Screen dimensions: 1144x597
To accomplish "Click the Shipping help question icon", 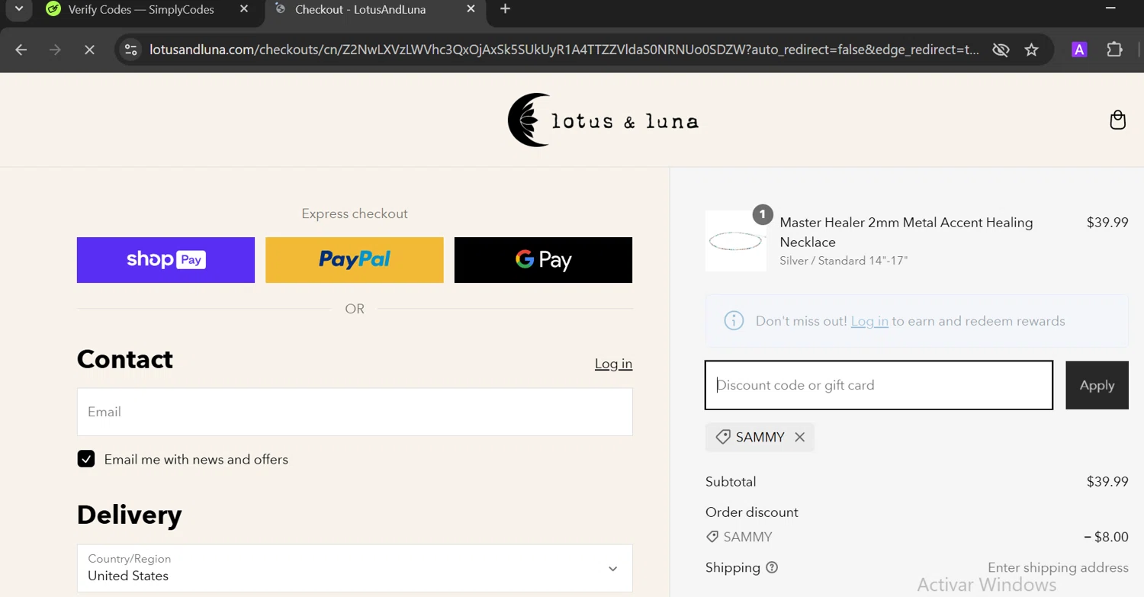I will pos(772,567).
